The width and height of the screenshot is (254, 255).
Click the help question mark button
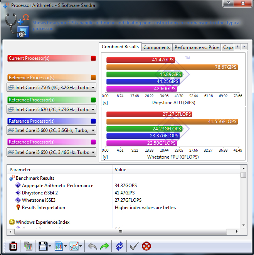[228, 3]
